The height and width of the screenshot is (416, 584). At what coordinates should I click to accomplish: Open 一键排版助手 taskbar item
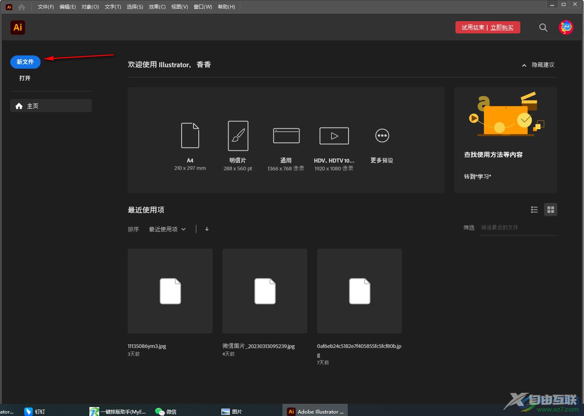tap(118, 412)
